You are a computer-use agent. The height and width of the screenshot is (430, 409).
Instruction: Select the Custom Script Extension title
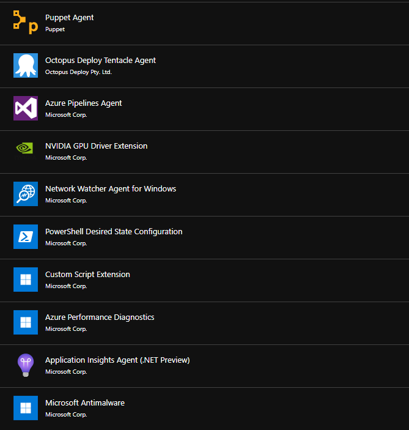87,274
